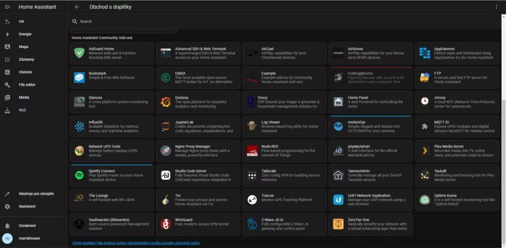Open VLC in the sidebar
Image resolution: width=506 pixels, height=248 pixels.
tap(34, 110)
